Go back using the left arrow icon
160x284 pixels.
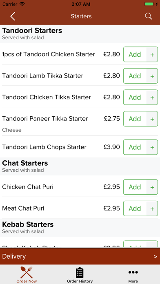pyautogui.click(x=13, y=16)
